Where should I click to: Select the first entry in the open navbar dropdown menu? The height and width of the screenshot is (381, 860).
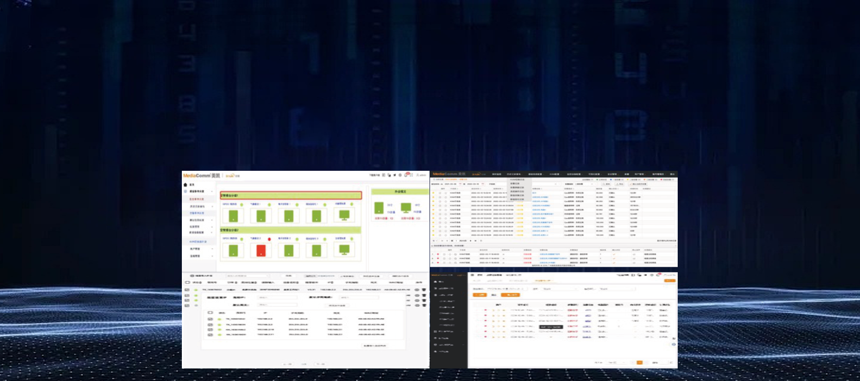point(517,180)
